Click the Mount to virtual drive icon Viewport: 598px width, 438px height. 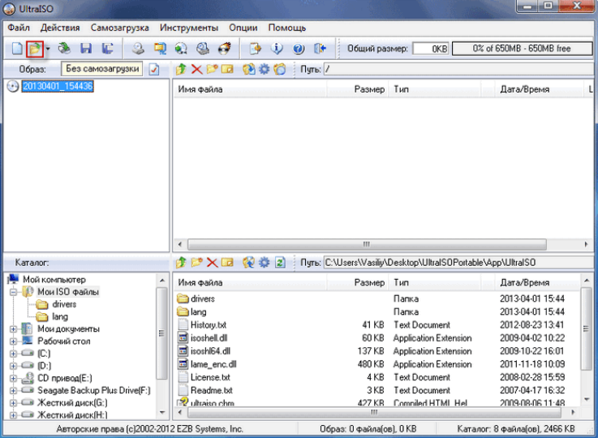point(181,49)
